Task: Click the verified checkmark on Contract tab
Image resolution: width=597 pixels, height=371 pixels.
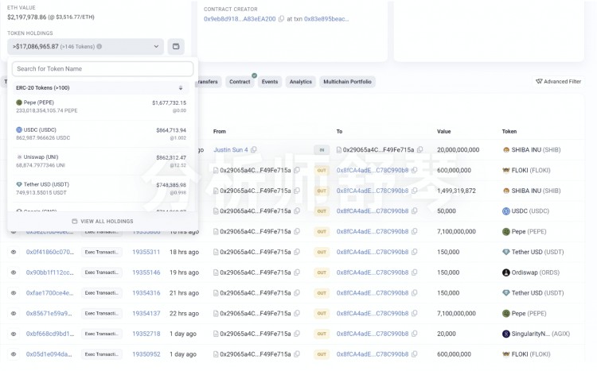Action: pyautogui.click(x=255, y=75)
